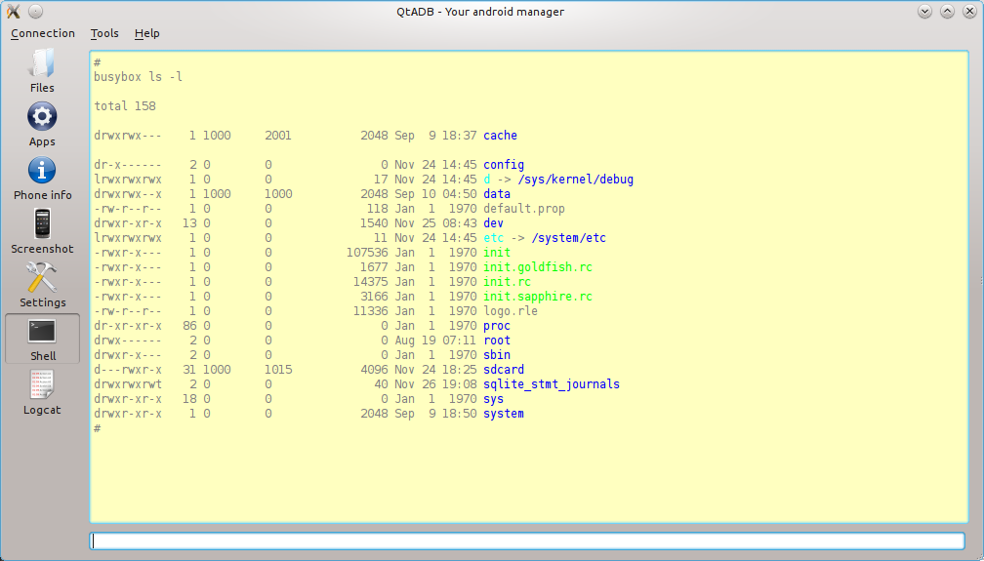The height and width of the screenshot is (561, 984).
Task: Click the 2001 group ID of cache
Action: (x=278, y=136)
